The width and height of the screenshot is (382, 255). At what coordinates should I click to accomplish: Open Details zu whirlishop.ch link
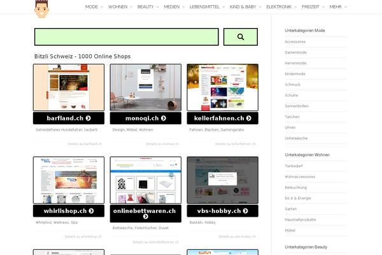click(x=83, y=237)
